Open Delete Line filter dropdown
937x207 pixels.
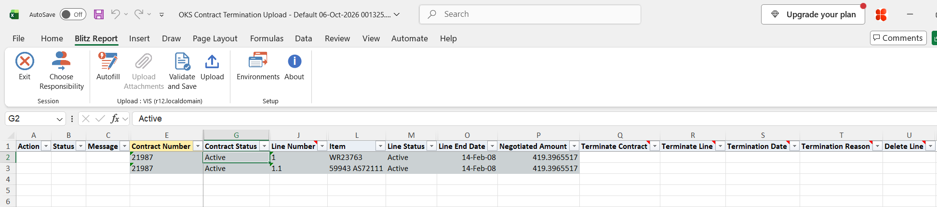tap(931, 146)
